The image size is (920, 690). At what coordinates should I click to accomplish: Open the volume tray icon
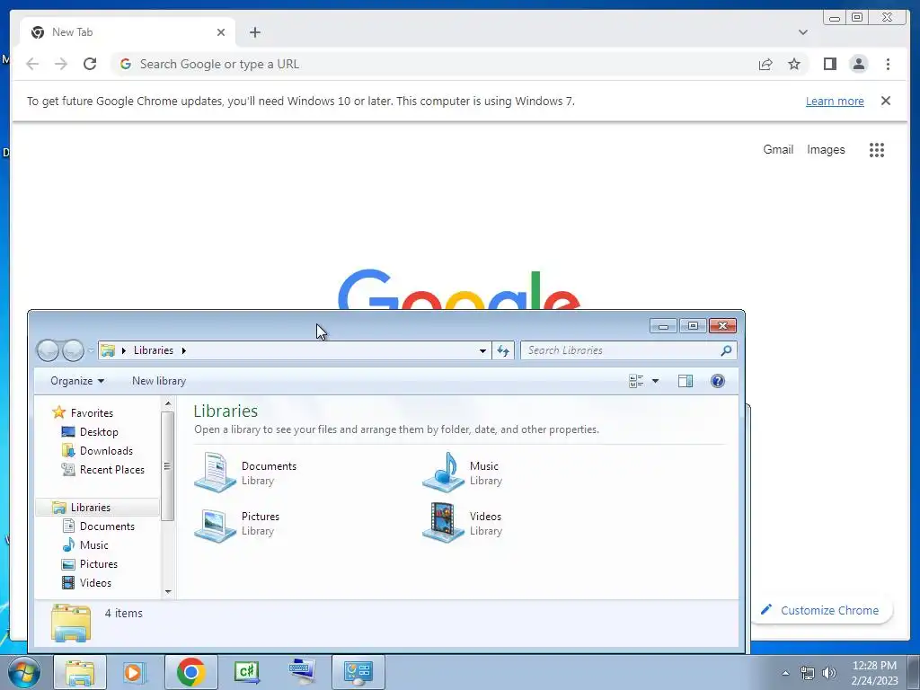(828, 673)
